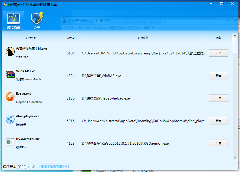Click process ID 5916

(71, 121)
